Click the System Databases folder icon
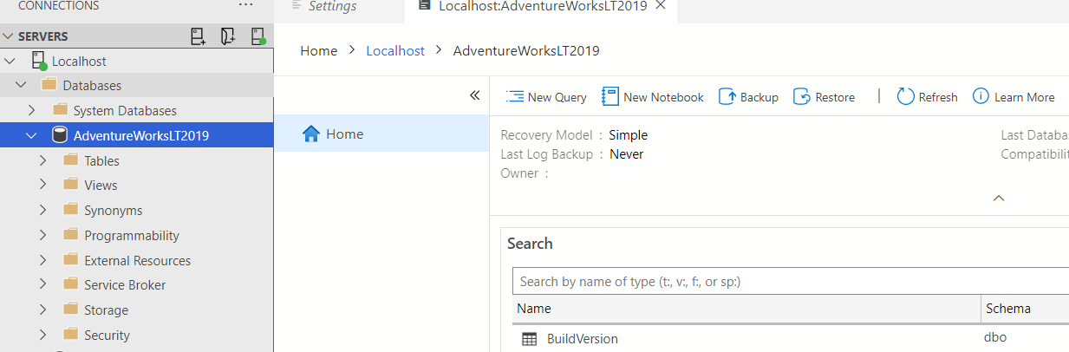 pos(60,110)
